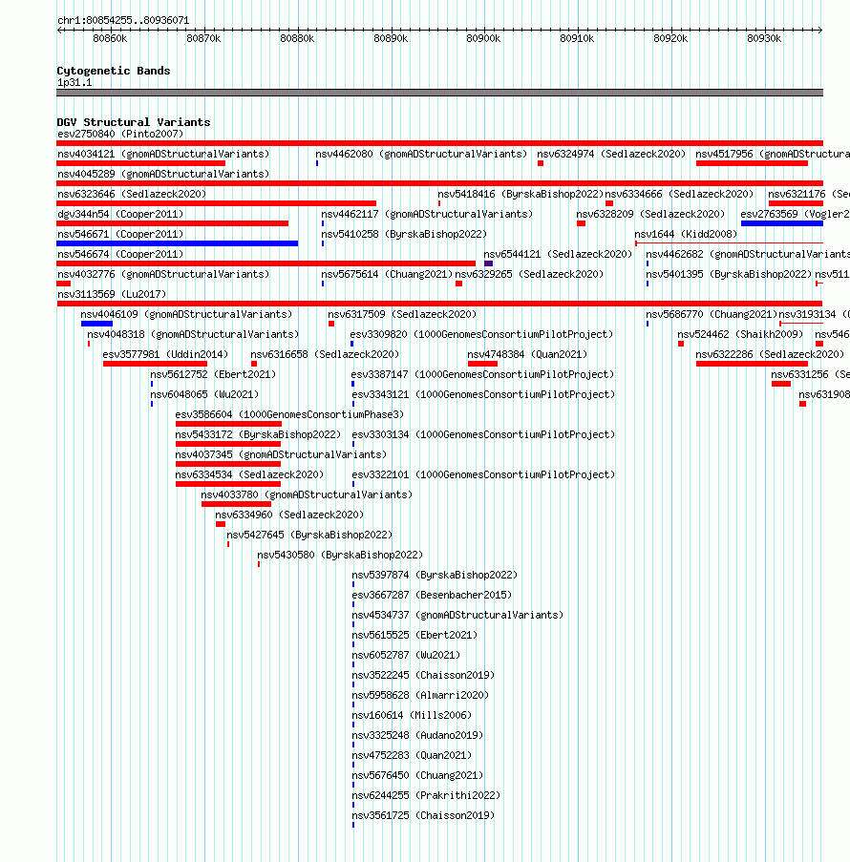850x862 pixels.
Task: Click nsv6334534 (Sedlazeck2020) label
Action: 249,475
